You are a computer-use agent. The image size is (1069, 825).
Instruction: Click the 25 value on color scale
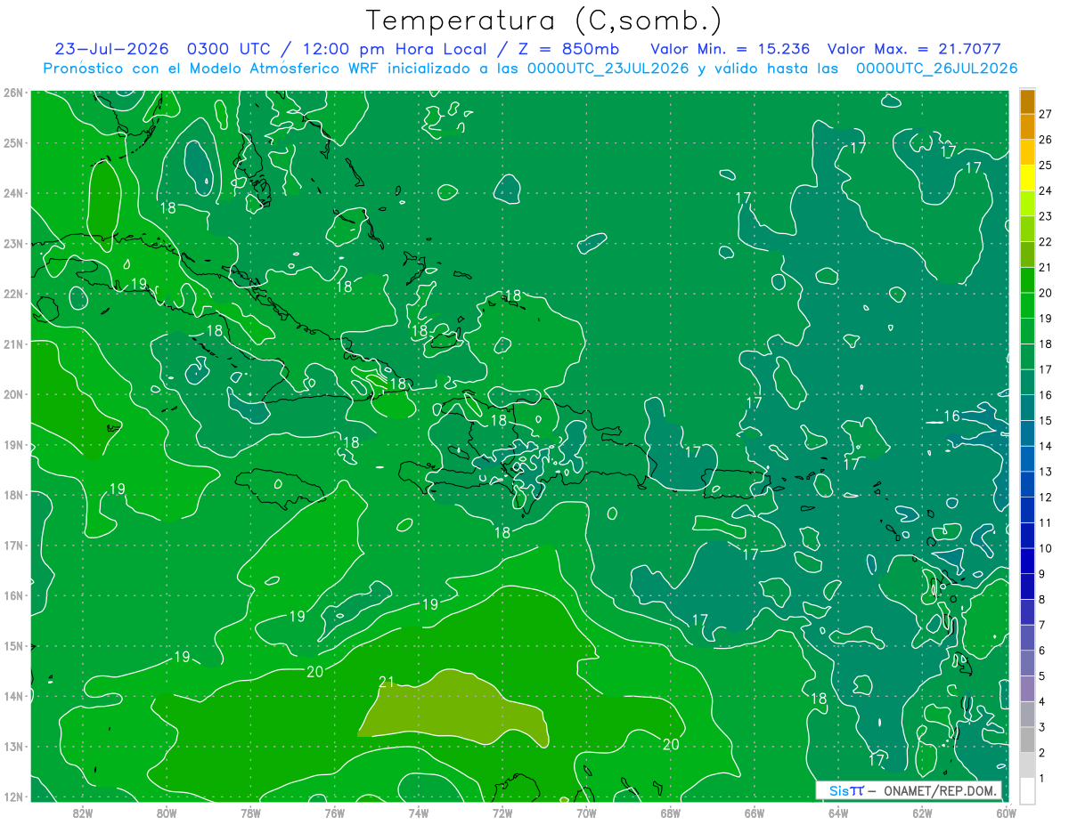1045,165
